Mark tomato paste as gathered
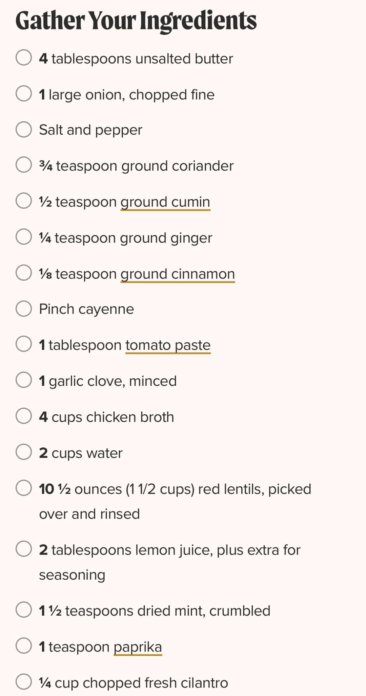The width and height of the screenshot is (366, 696). click(24, 344)
